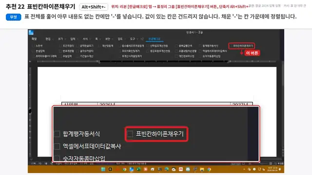The height and width of the screenshot is (175, 312).
Task: Open the 도구 menu
Action: coord(132,39)
